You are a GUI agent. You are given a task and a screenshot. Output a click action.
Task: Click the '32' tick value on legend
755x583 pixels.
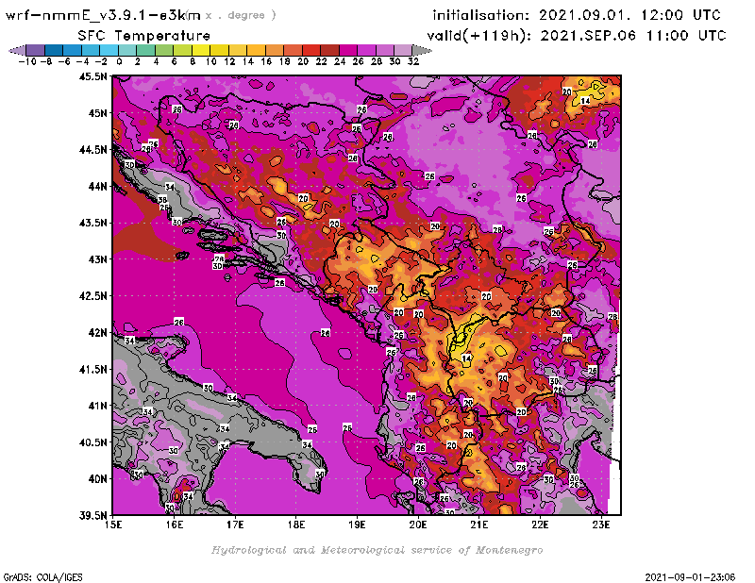413,61
